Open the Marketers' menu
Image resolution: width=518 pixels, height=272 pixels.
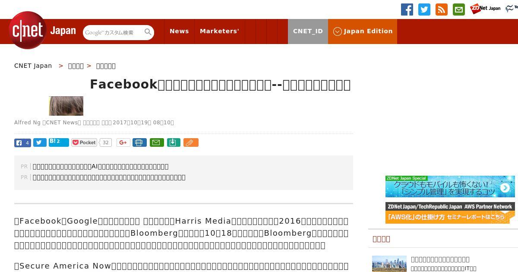[x=219, y=31]
